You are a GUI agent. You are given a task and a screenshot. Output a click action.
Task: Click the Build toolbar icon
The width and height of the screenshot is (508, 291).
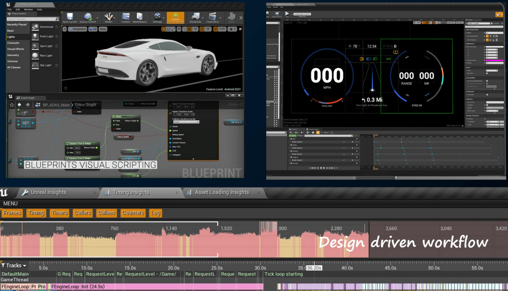point(231,17)
